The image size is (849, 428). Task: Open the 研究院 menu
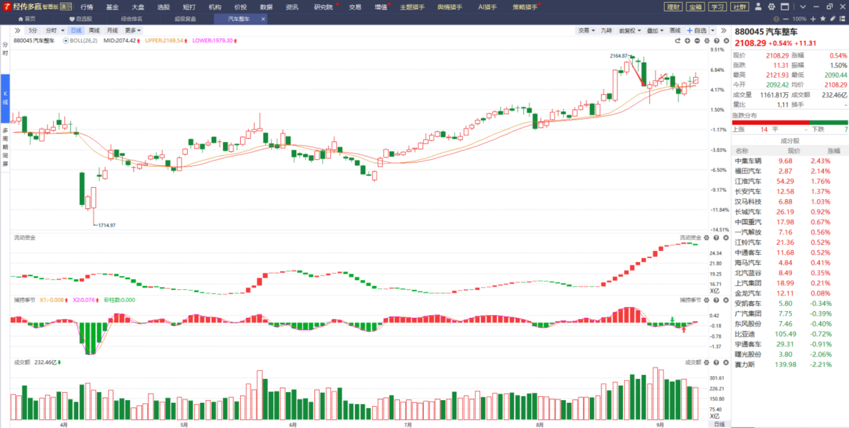[x=323, y=7]
